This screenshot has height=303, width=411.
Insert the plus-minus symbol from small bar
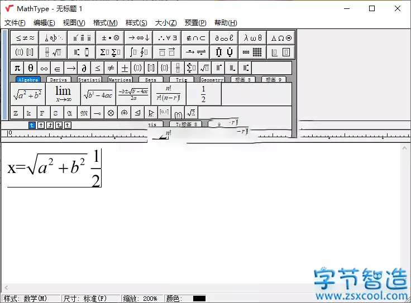[125, 68]
